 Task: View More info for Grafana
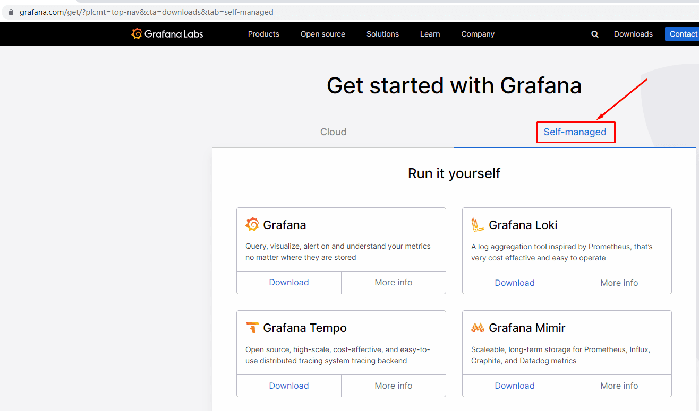click(394, 283)
